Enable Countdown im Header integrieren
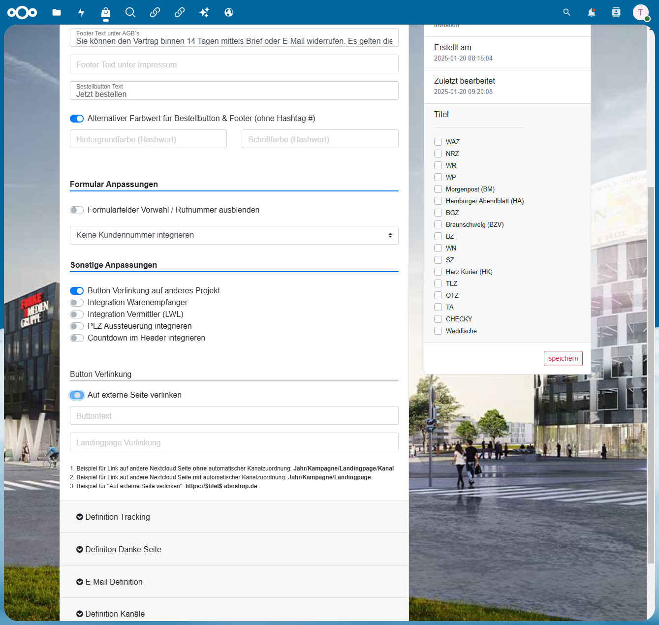The image size is (659, 625). (77, 338)
